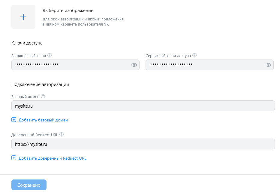Image resolution: width=280 pixels, height=193 pixels.
Task: Open help tooltip for Защищённый ключ
Action: [x=50, y=55]
